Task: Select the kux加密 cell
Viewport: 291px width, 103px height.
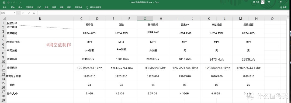Action: coord(121,50)
